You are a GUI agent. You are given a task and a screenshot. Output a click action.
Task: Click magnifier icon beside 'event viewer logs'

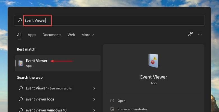[x=21, y=99]
